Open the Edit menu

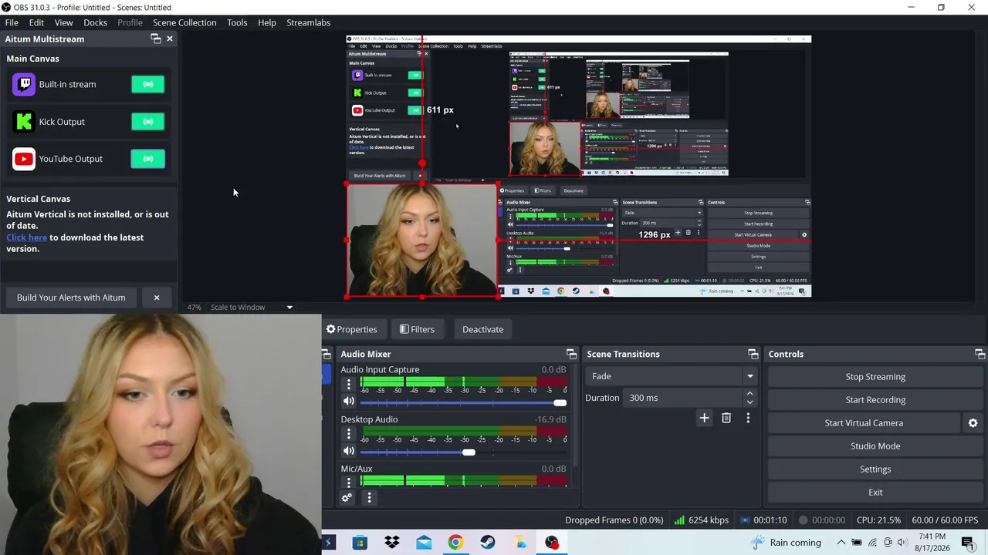(36, 22)
